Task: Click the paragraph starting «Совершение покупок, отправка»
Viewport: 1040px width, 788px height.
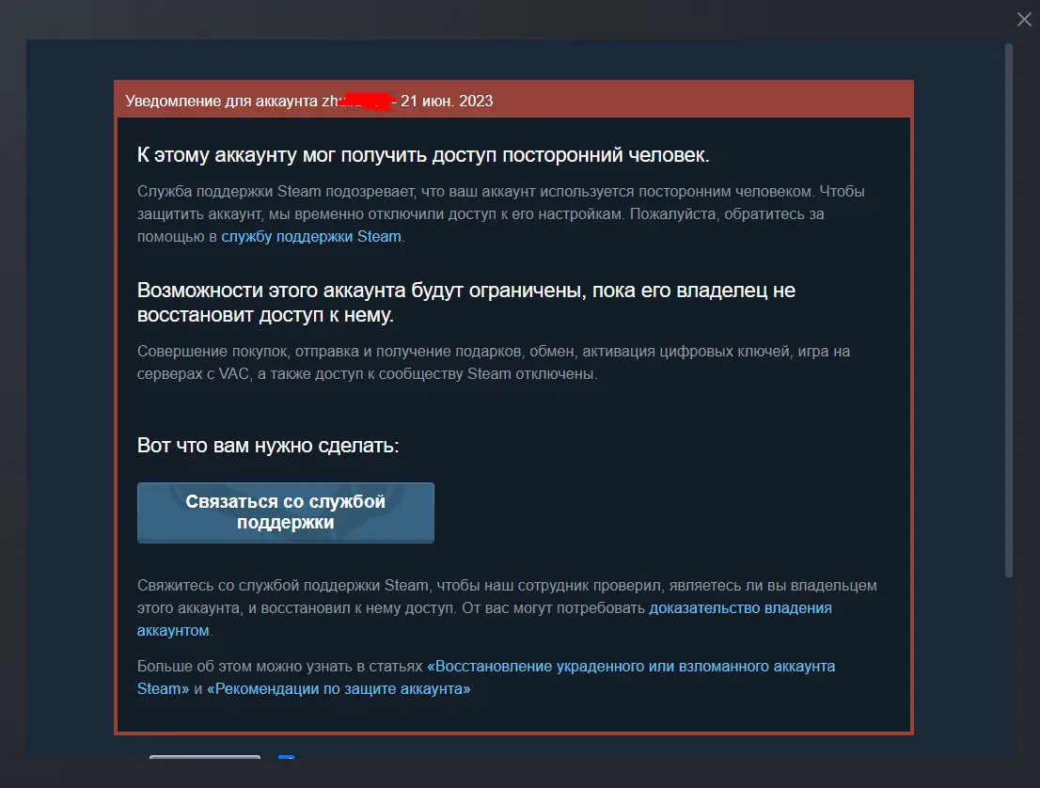Action: coord(494,363)
